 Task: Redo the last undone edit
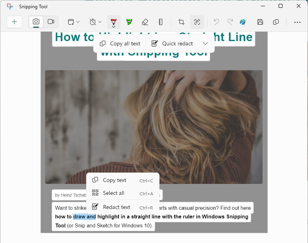(230, 22)
